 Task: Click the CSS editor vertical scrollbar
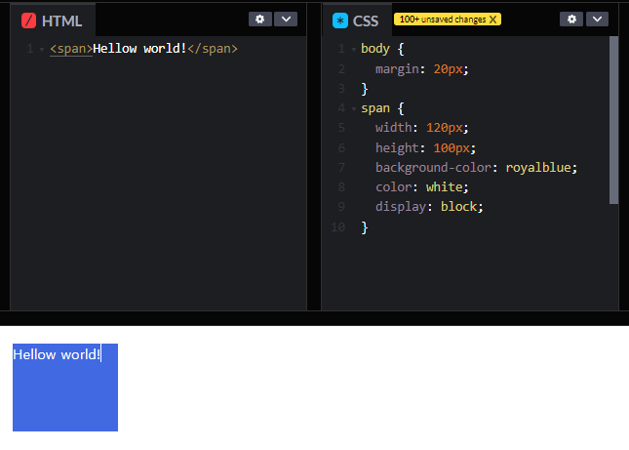613,120
